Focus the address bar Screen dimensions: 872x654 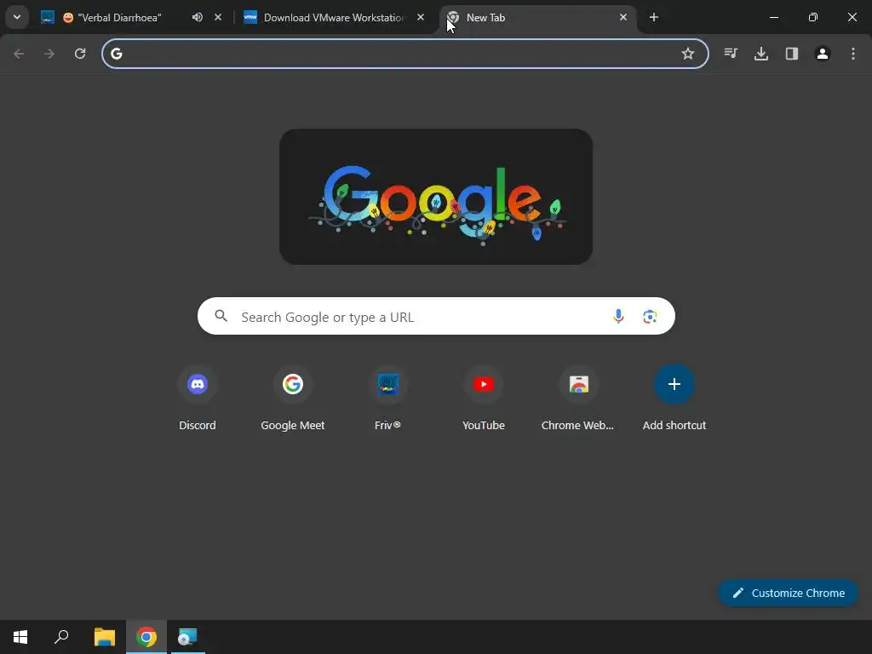(x=404, y=54)
